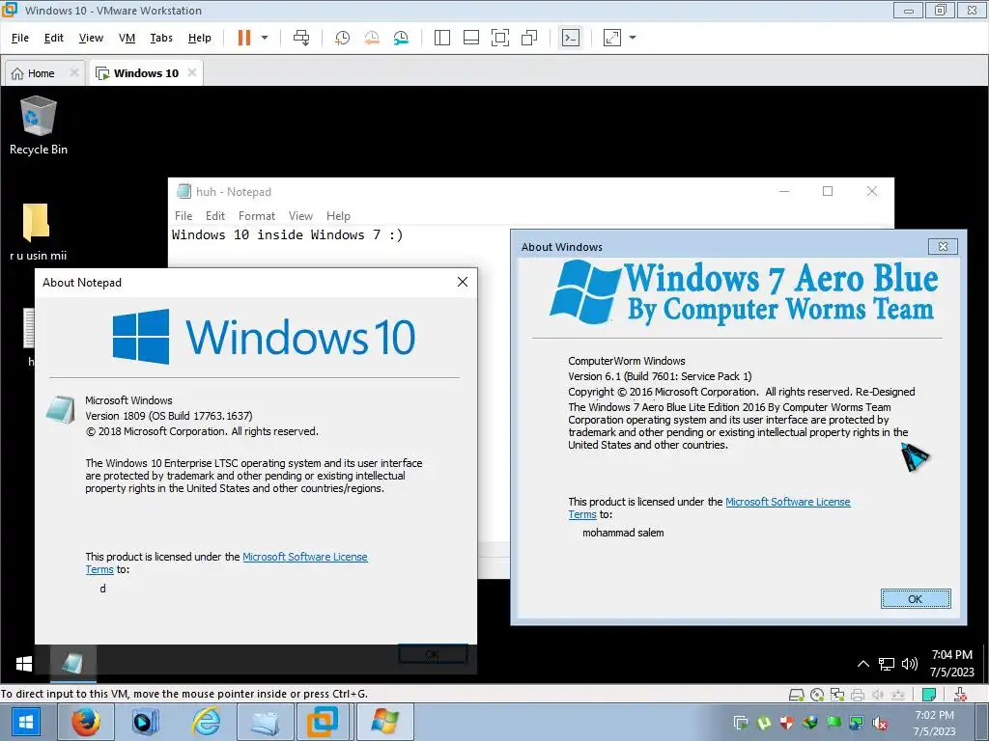Click the VMware printer status icon

click(858, 695)
